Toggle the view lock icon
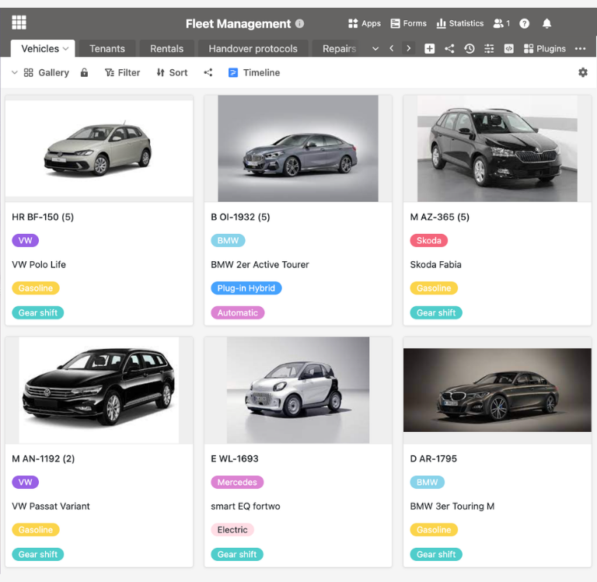Image resolution: width=597 pixels, height=582 pixels. [84, 72]
